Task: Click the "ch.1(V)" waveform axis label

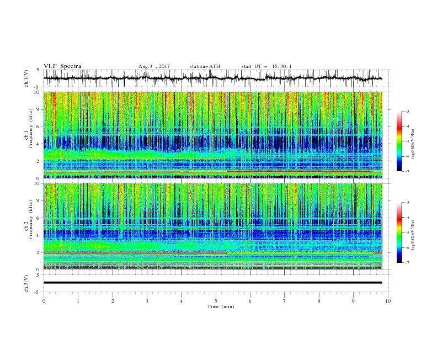Action: [x=26, y=78]
